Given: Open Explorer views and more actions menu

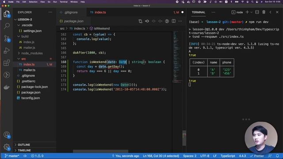Looking at the screenshot, I should pyautogui.click(x=50, y=12).
